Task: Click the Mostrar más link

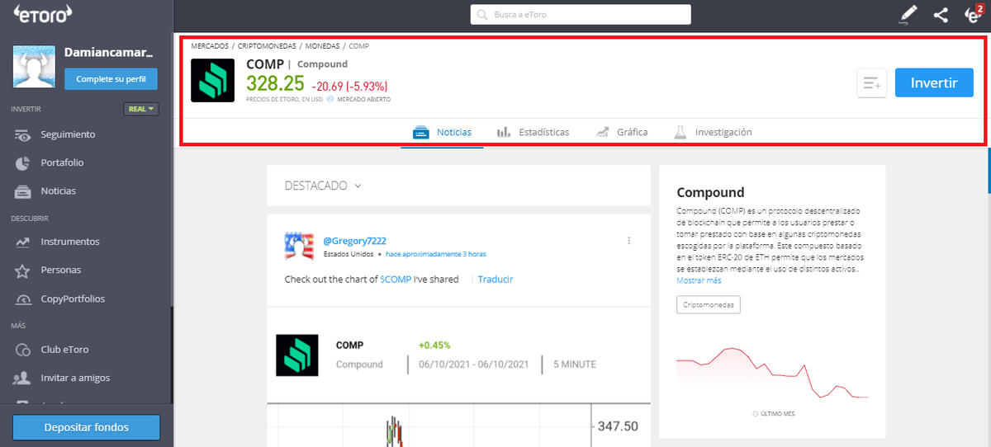Action: pos(699,280)
